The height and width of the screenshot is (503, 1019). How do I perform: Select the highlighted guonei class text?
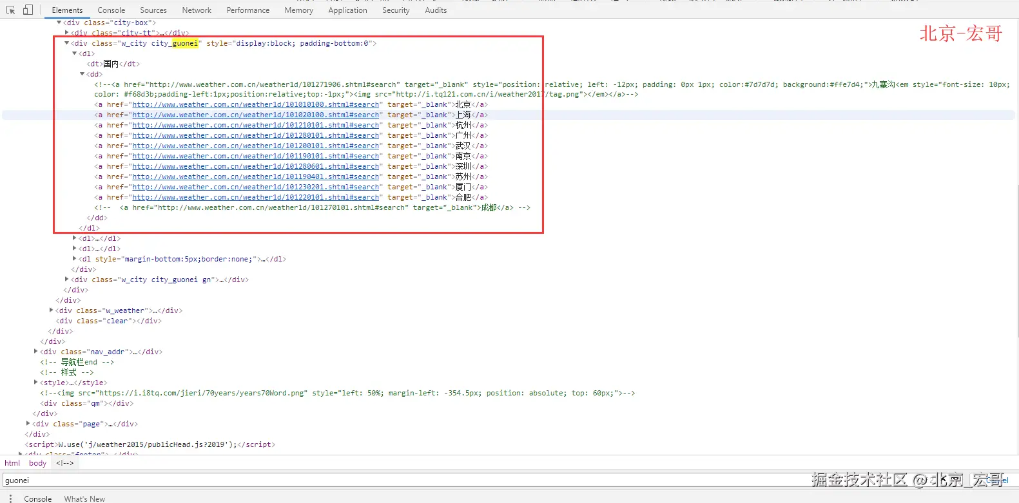coord(185,43)
